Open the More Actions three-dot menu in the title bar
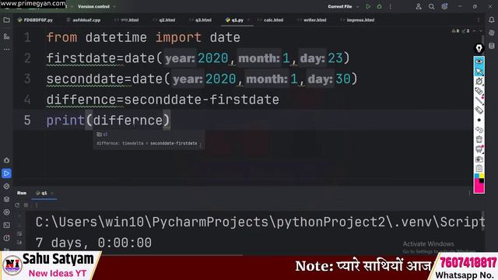This screenshot has width=498, height=280. coord(391,6)
